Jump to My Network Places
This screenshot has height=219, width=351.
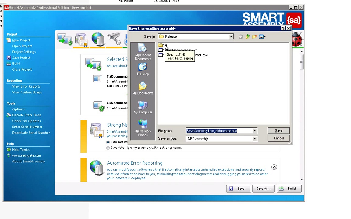(x=143, y=128)
